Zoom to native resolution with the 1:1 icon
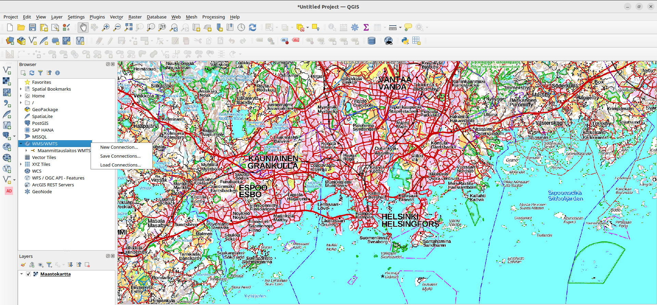This screenshot has height=305, width=657. (162, 27)
